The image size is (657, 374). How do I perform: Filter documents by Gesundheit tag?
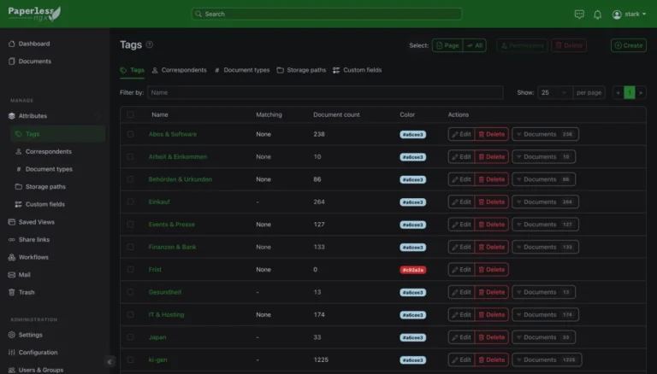coord(543,292)
